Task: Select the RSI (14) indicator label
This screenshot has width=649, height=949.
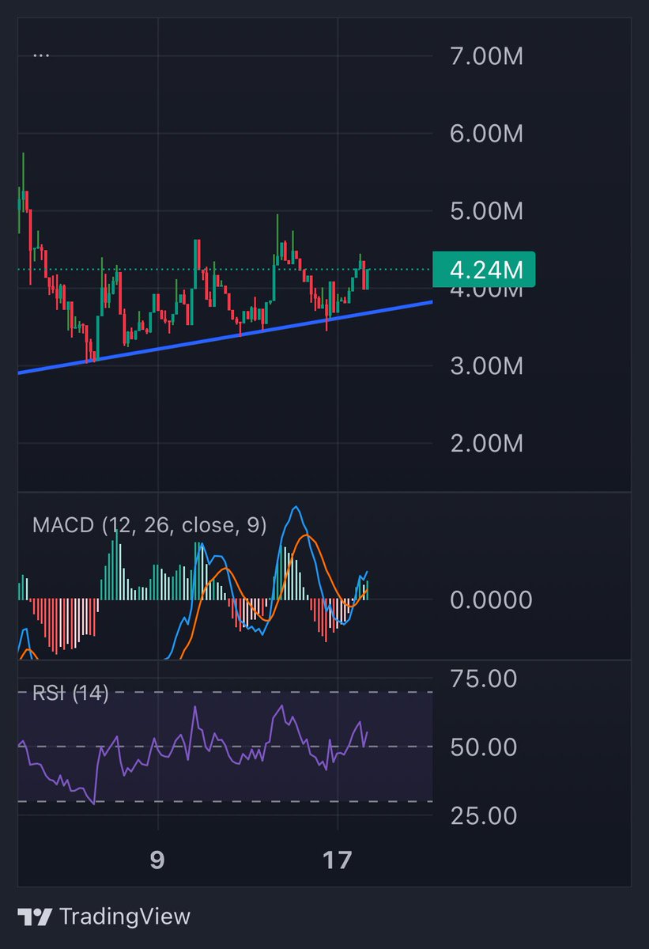Action: coord(70,694)
